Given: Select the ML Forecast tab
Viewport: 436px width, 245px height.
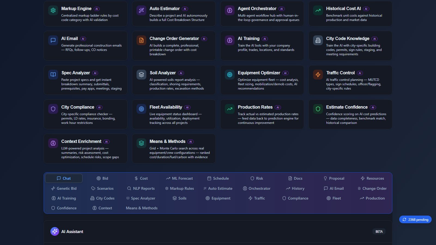Looking at the screenshot, I should [179, 178].
